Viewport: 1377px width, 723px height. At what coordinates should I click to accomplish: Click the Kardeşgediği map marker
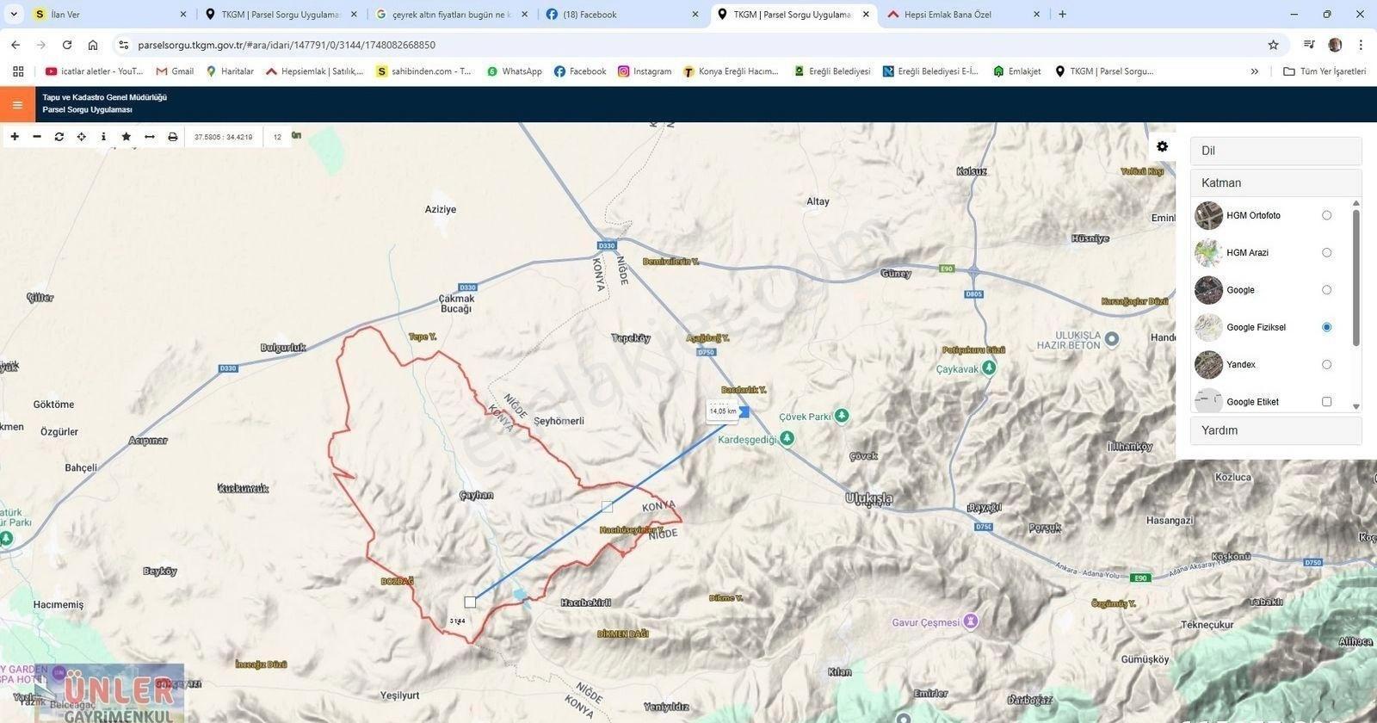(787, 439)
